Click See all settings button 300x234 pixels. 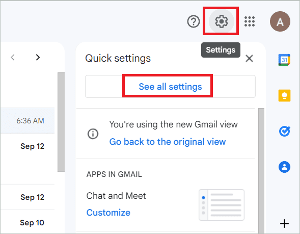(x=170, y=86)
